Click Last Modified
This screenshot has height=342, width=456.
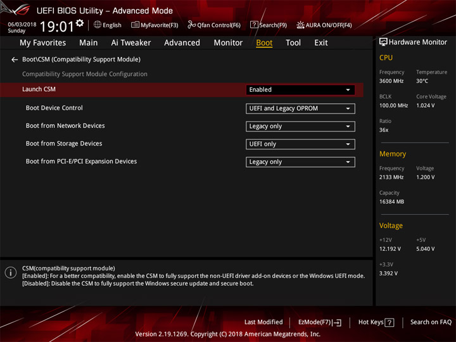click(x=263, y=322)
